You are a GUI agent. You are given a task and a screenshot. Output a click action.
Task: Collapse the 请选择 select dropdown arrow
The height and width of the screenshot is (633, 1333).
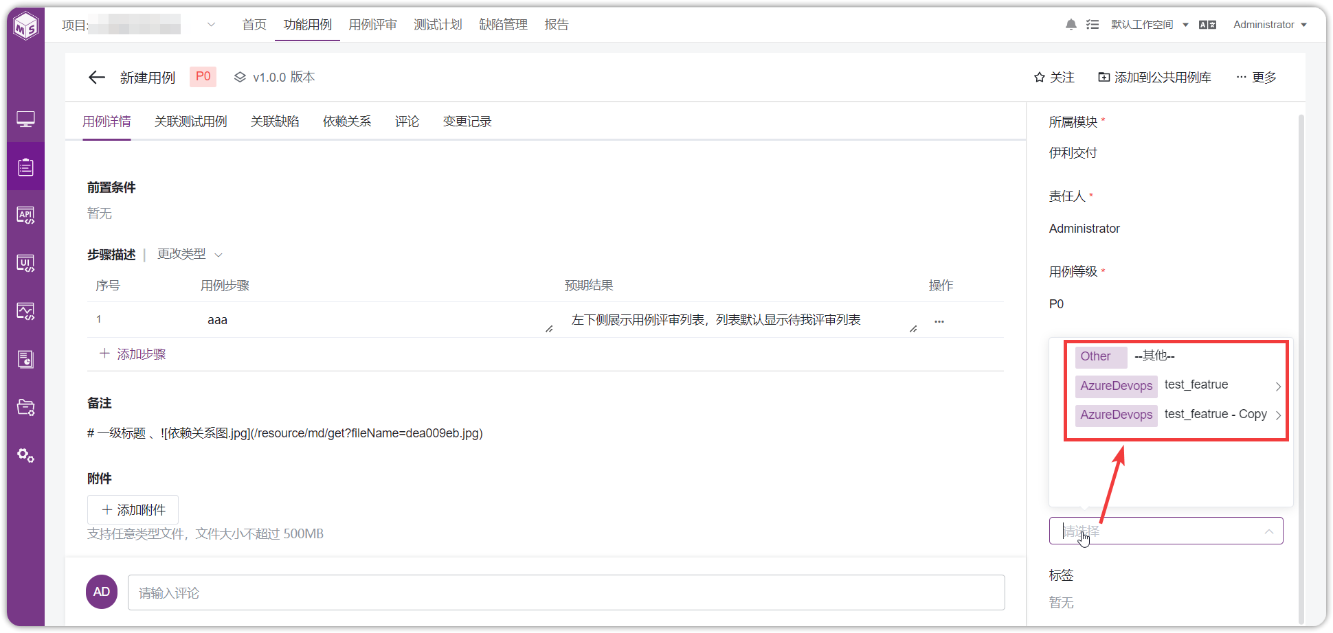pos(1269,531)
